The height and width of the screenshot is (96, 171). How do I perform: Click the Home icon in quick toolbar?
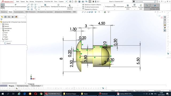pyautogui.click(x=70, y=2)
